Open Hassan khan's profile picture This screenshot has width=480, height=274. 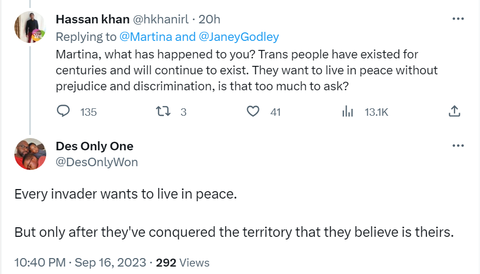pyautogui.click(x=30, y=27)
